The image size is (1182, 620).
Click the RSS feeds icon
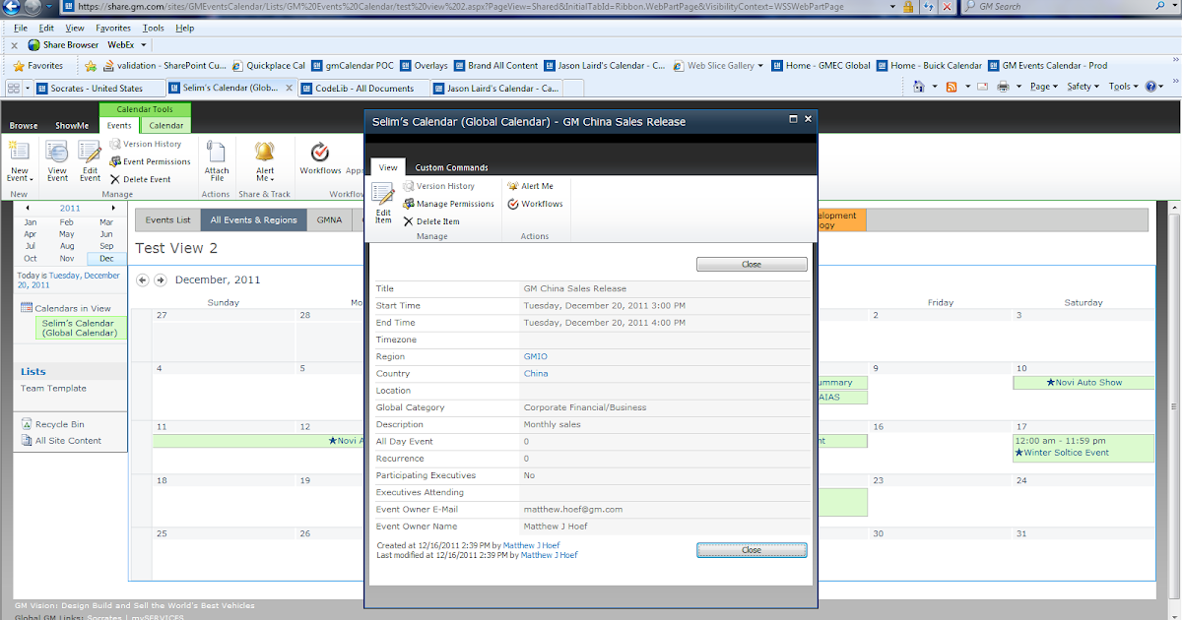952,87
